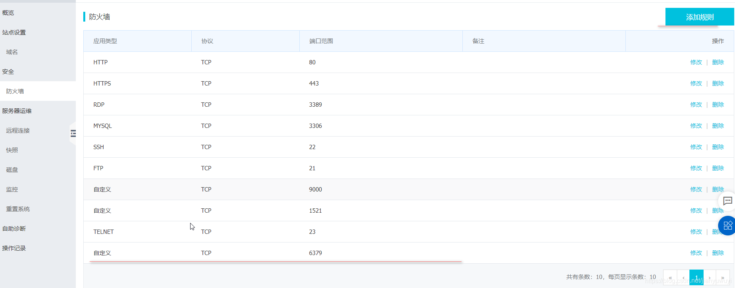Select 重置系统 in the sidebar
Viewport: 735px width, 288px height.
click(x=18, y=209)
